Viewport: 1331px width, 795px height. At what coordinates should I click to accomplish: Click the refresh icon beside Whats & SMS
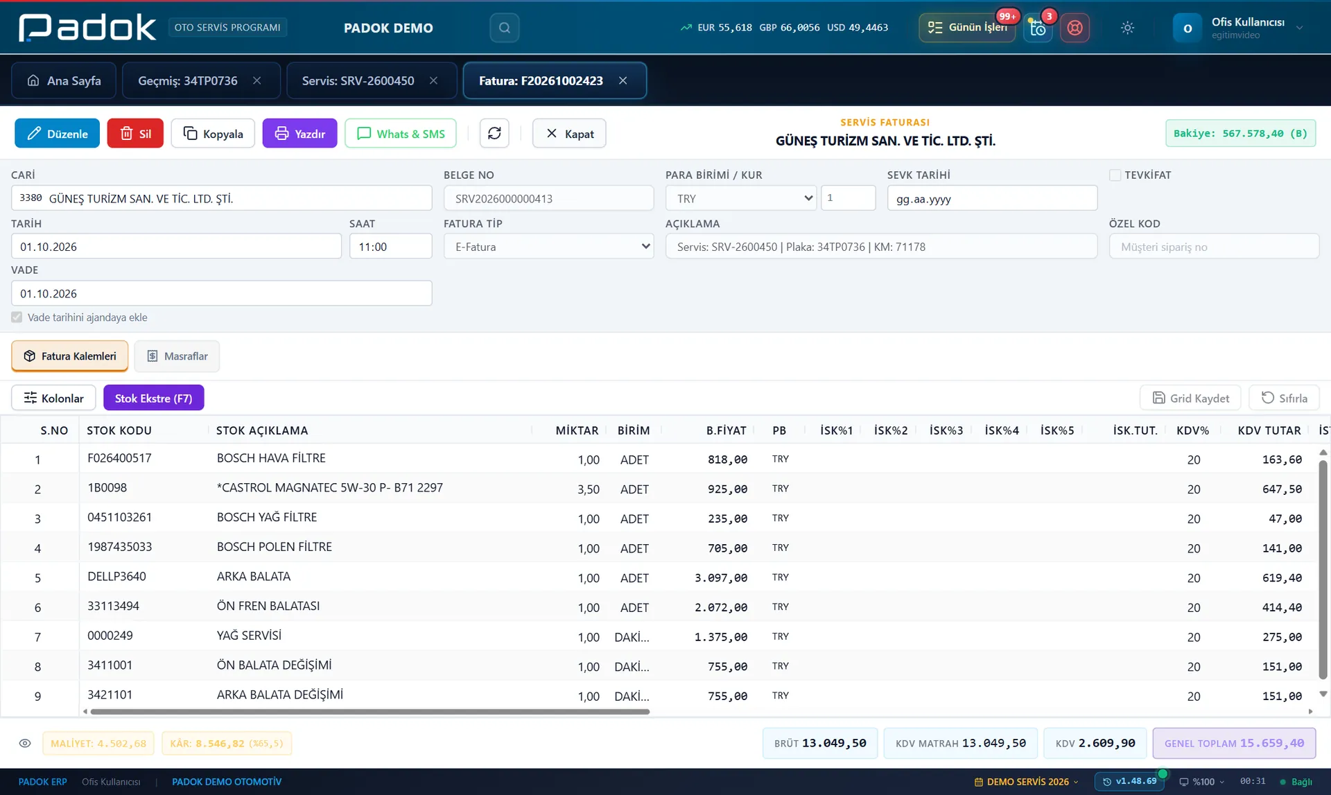point(494,134)
